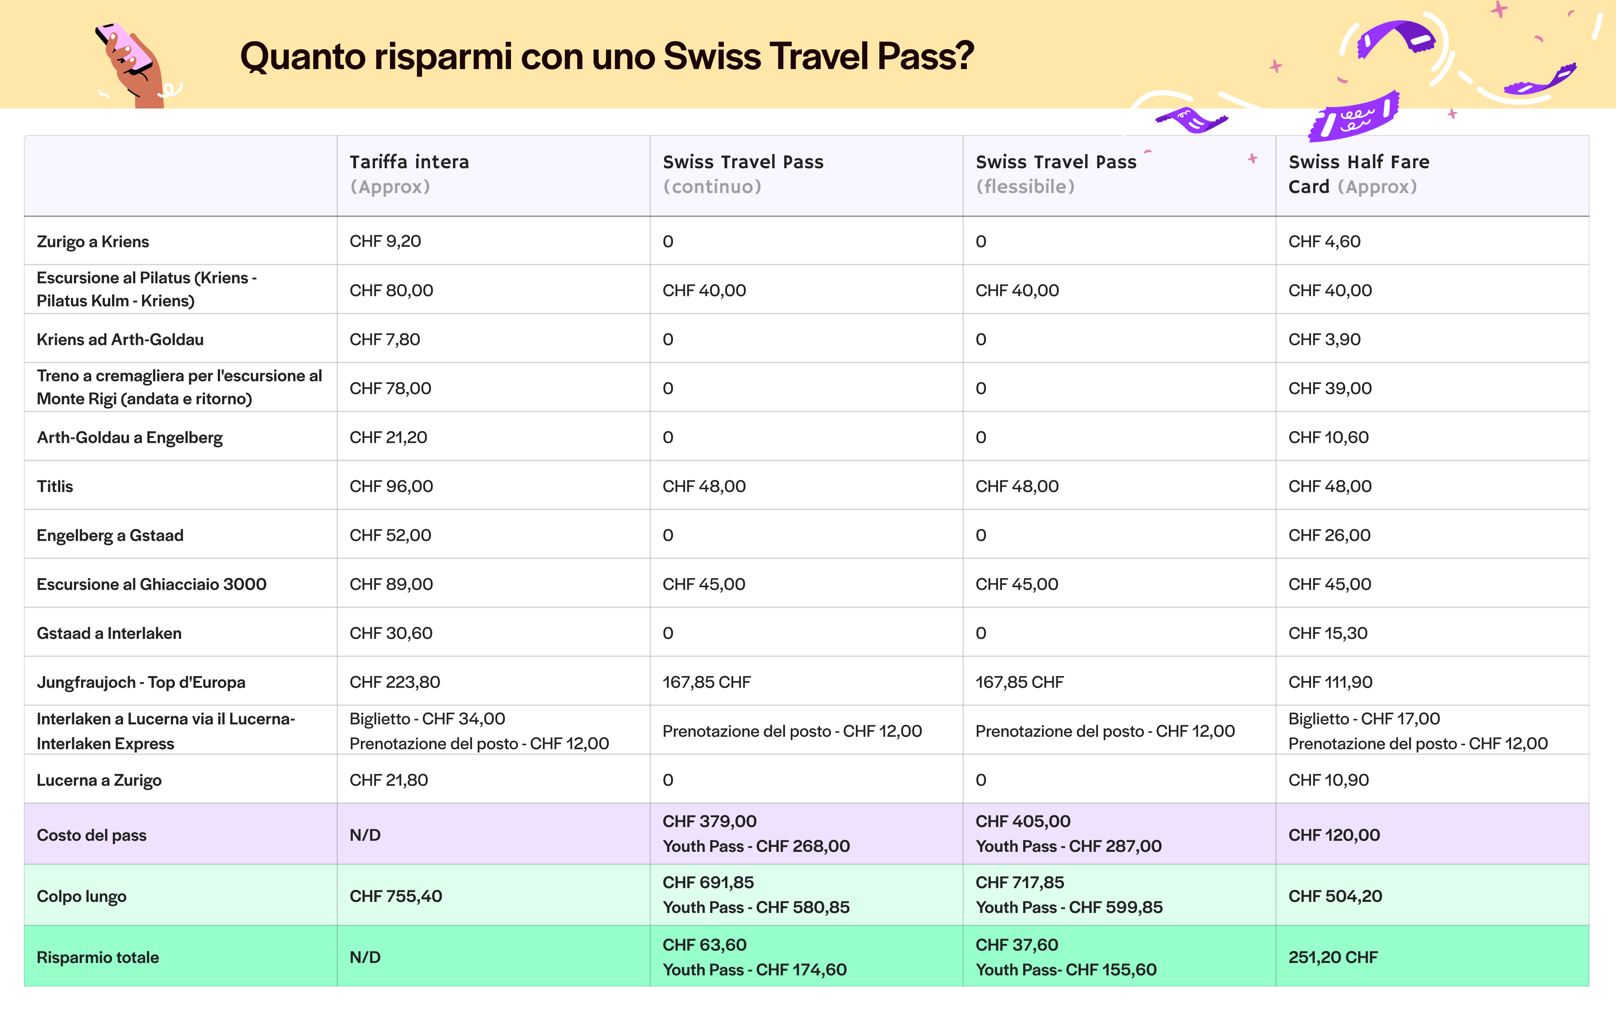Image resolution: width=1616 pixels, height=1013 pixels.
Task: Click the small purple ticket above the flessibile column
Action: tap(1191, 120)
